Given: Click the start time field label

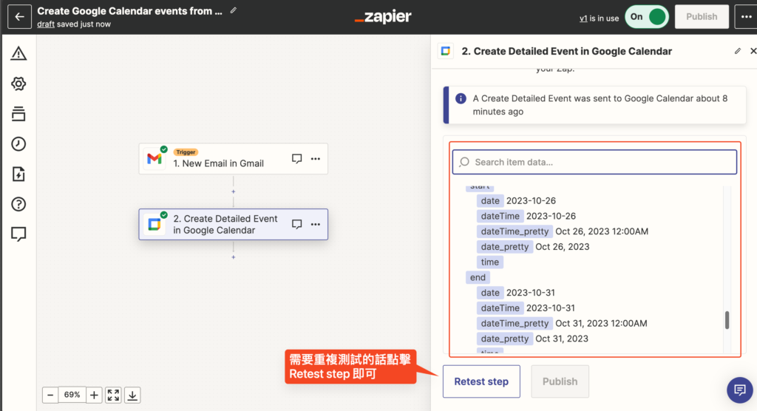Looking at the screenshot, I should (x=489, y=262).
